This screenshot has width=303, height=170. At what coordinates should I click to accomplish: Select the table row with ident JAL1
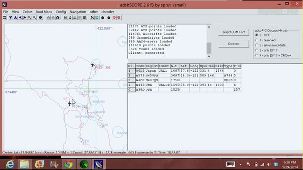click(x=184, y=71)
